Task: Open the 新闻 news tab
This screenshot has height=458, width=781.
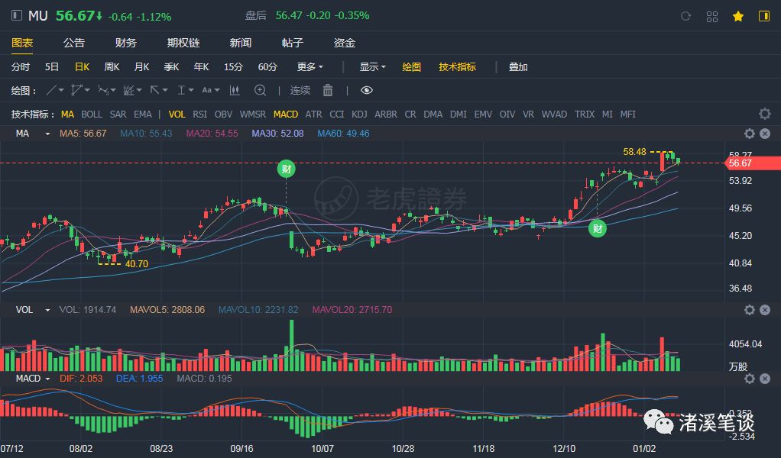Action: tap(241, 43)
